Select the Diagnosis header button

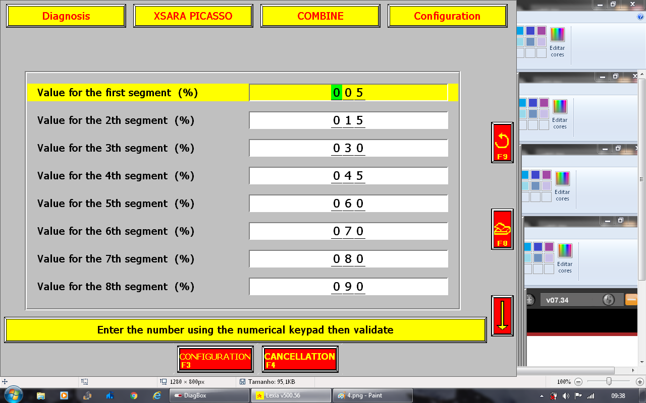66,16
